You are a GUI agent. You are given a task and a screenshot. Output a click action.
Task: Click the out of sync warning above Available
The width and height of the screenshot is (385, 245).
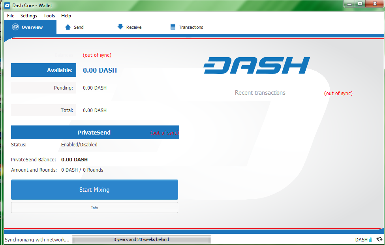coord(97,55)
